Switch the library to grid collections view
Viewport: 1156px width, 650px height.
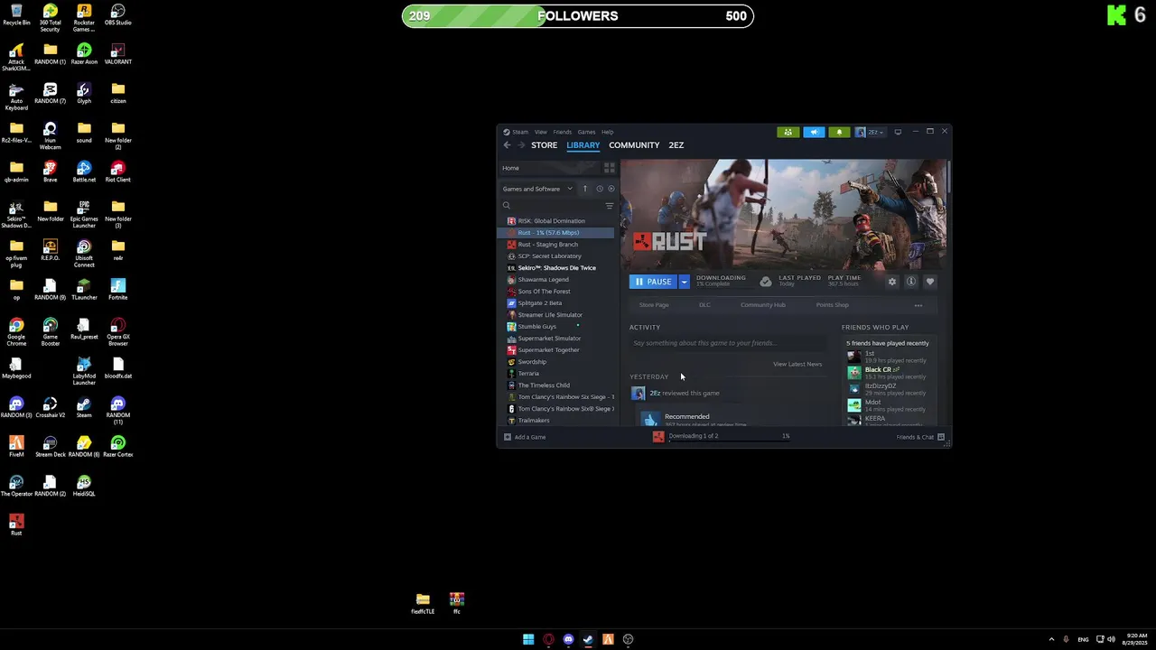tap(610, 168)
